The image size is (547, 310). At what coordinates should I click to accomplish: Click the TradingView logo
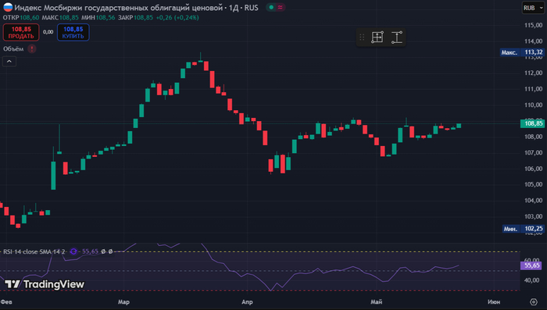point(45,284)
